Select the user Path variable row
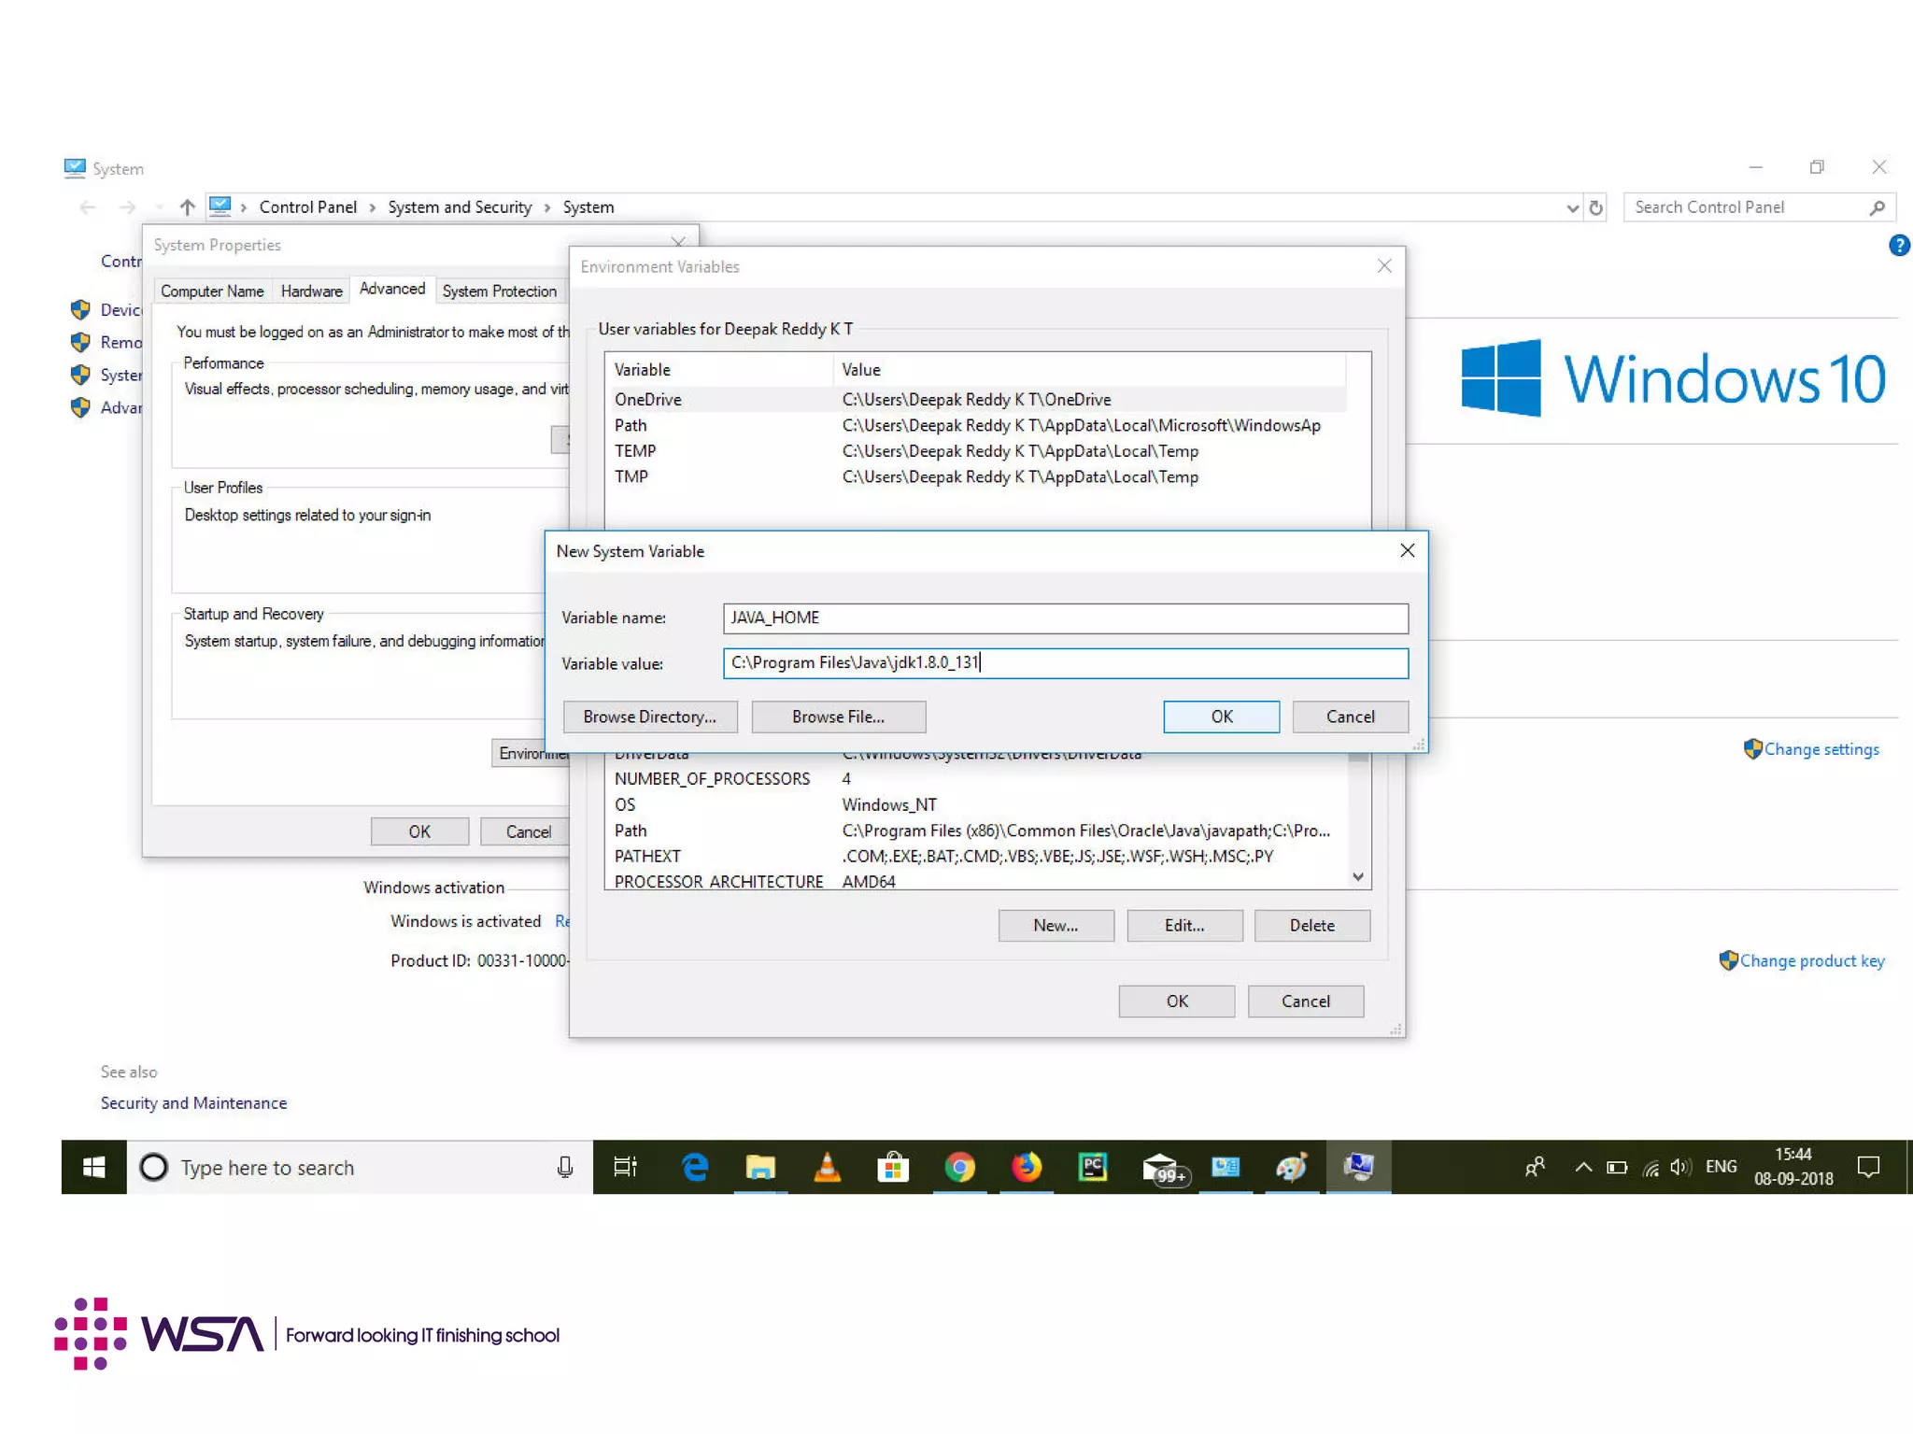Screen dimensions: 1913x1434 click(x=976, y=425)
